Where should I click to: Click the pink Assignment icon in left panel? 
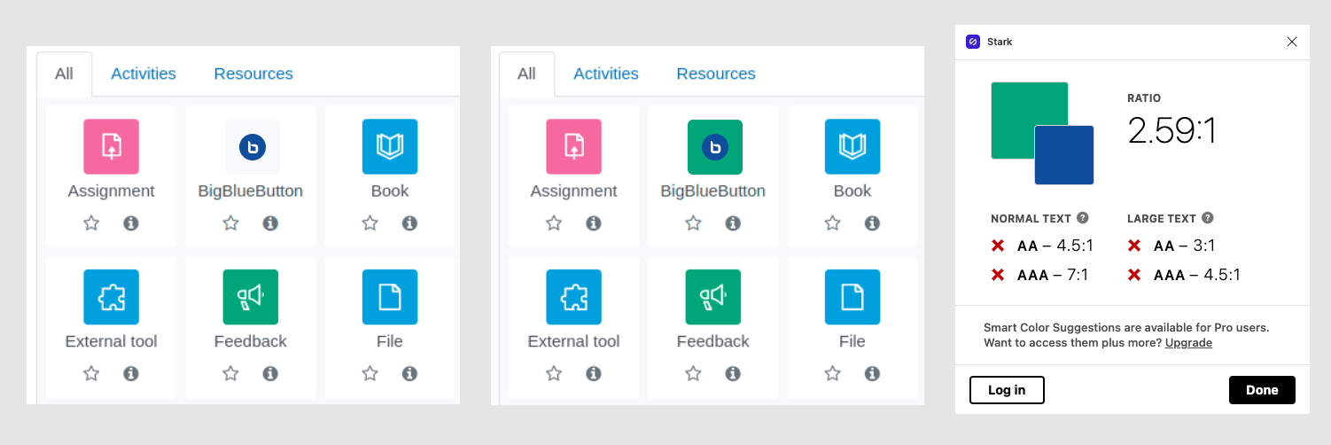(111, 146)
